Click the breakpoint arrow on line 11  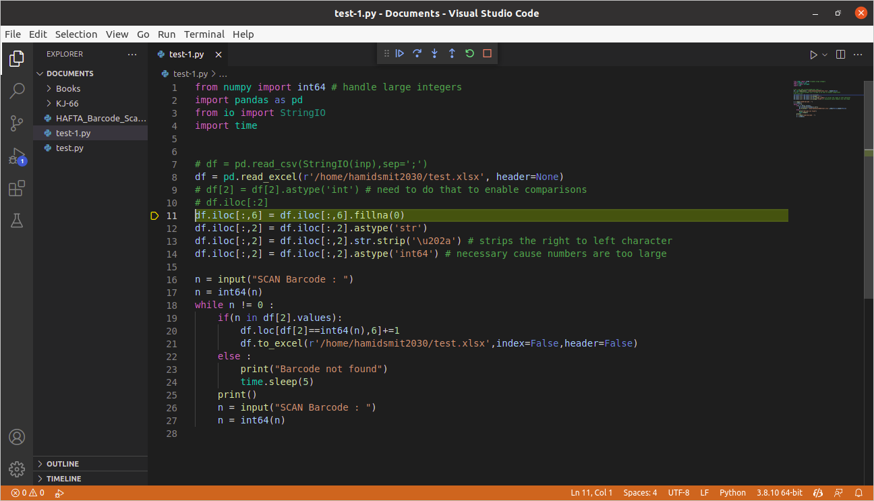154,216
